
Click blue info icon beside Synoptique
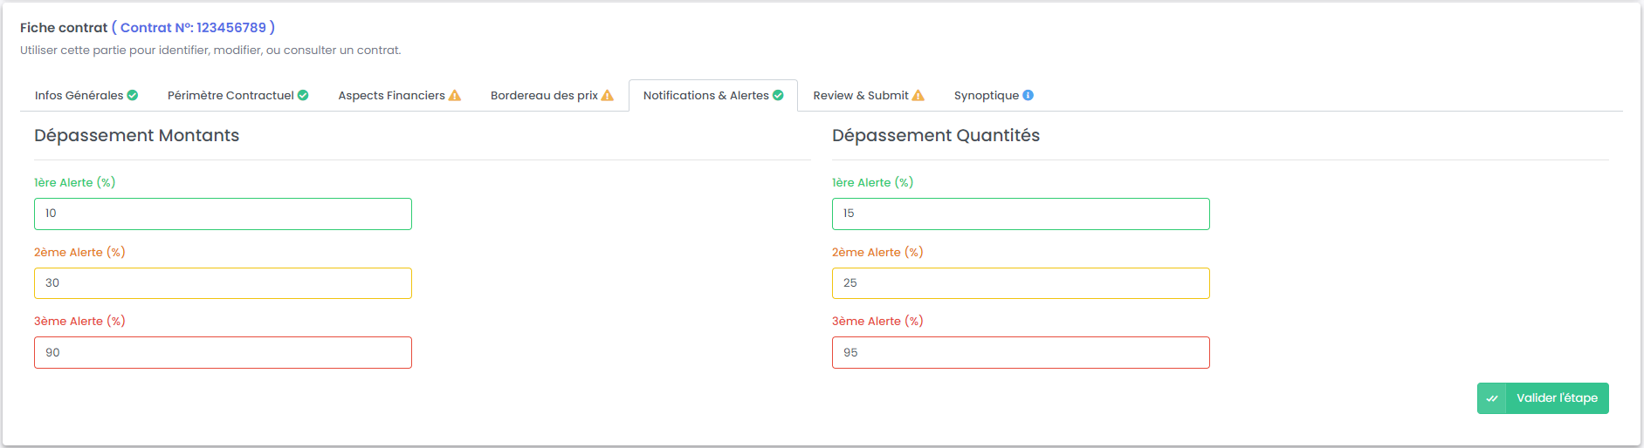click(x=1028, y=95)
